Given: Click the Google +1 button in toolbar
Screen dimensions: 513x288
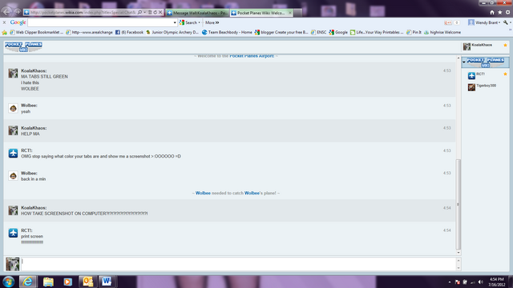Looking at the screenshot, I should click(448, 22).
